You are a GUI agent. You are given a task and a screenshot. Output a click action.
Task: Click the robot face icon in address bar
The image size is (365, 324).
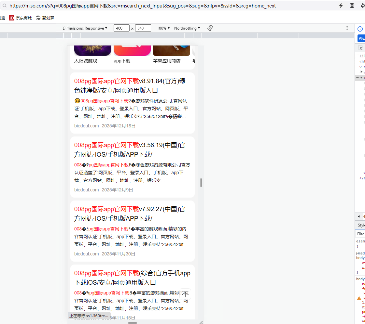(x=352, y=6)
